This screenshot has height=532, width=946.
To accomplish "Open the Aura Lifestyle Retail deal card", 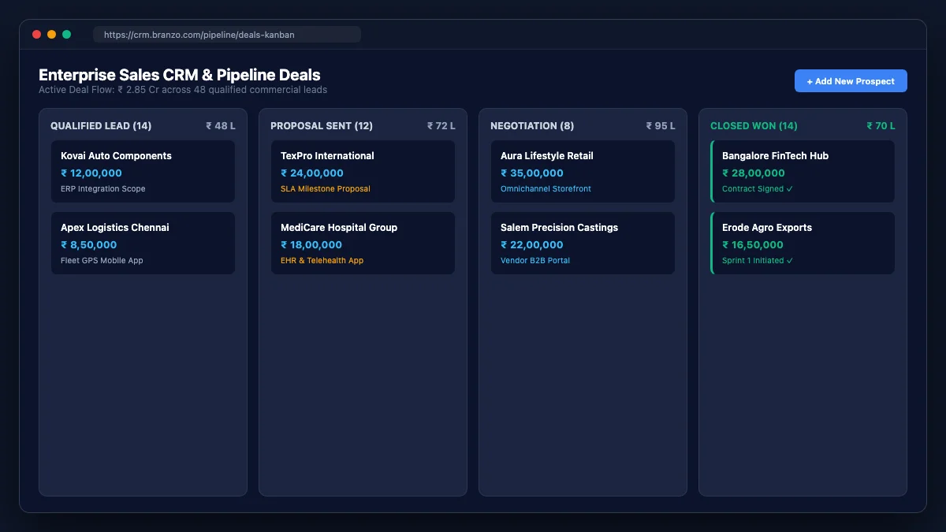I will (x=583, y=172).
